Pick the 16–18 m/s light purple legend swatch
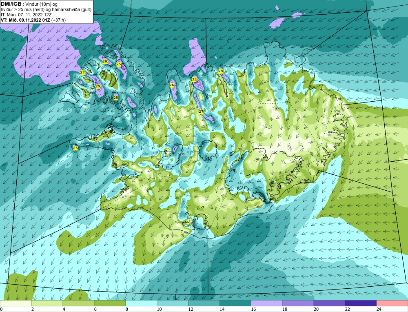408x312 pixels. (267, 303)
